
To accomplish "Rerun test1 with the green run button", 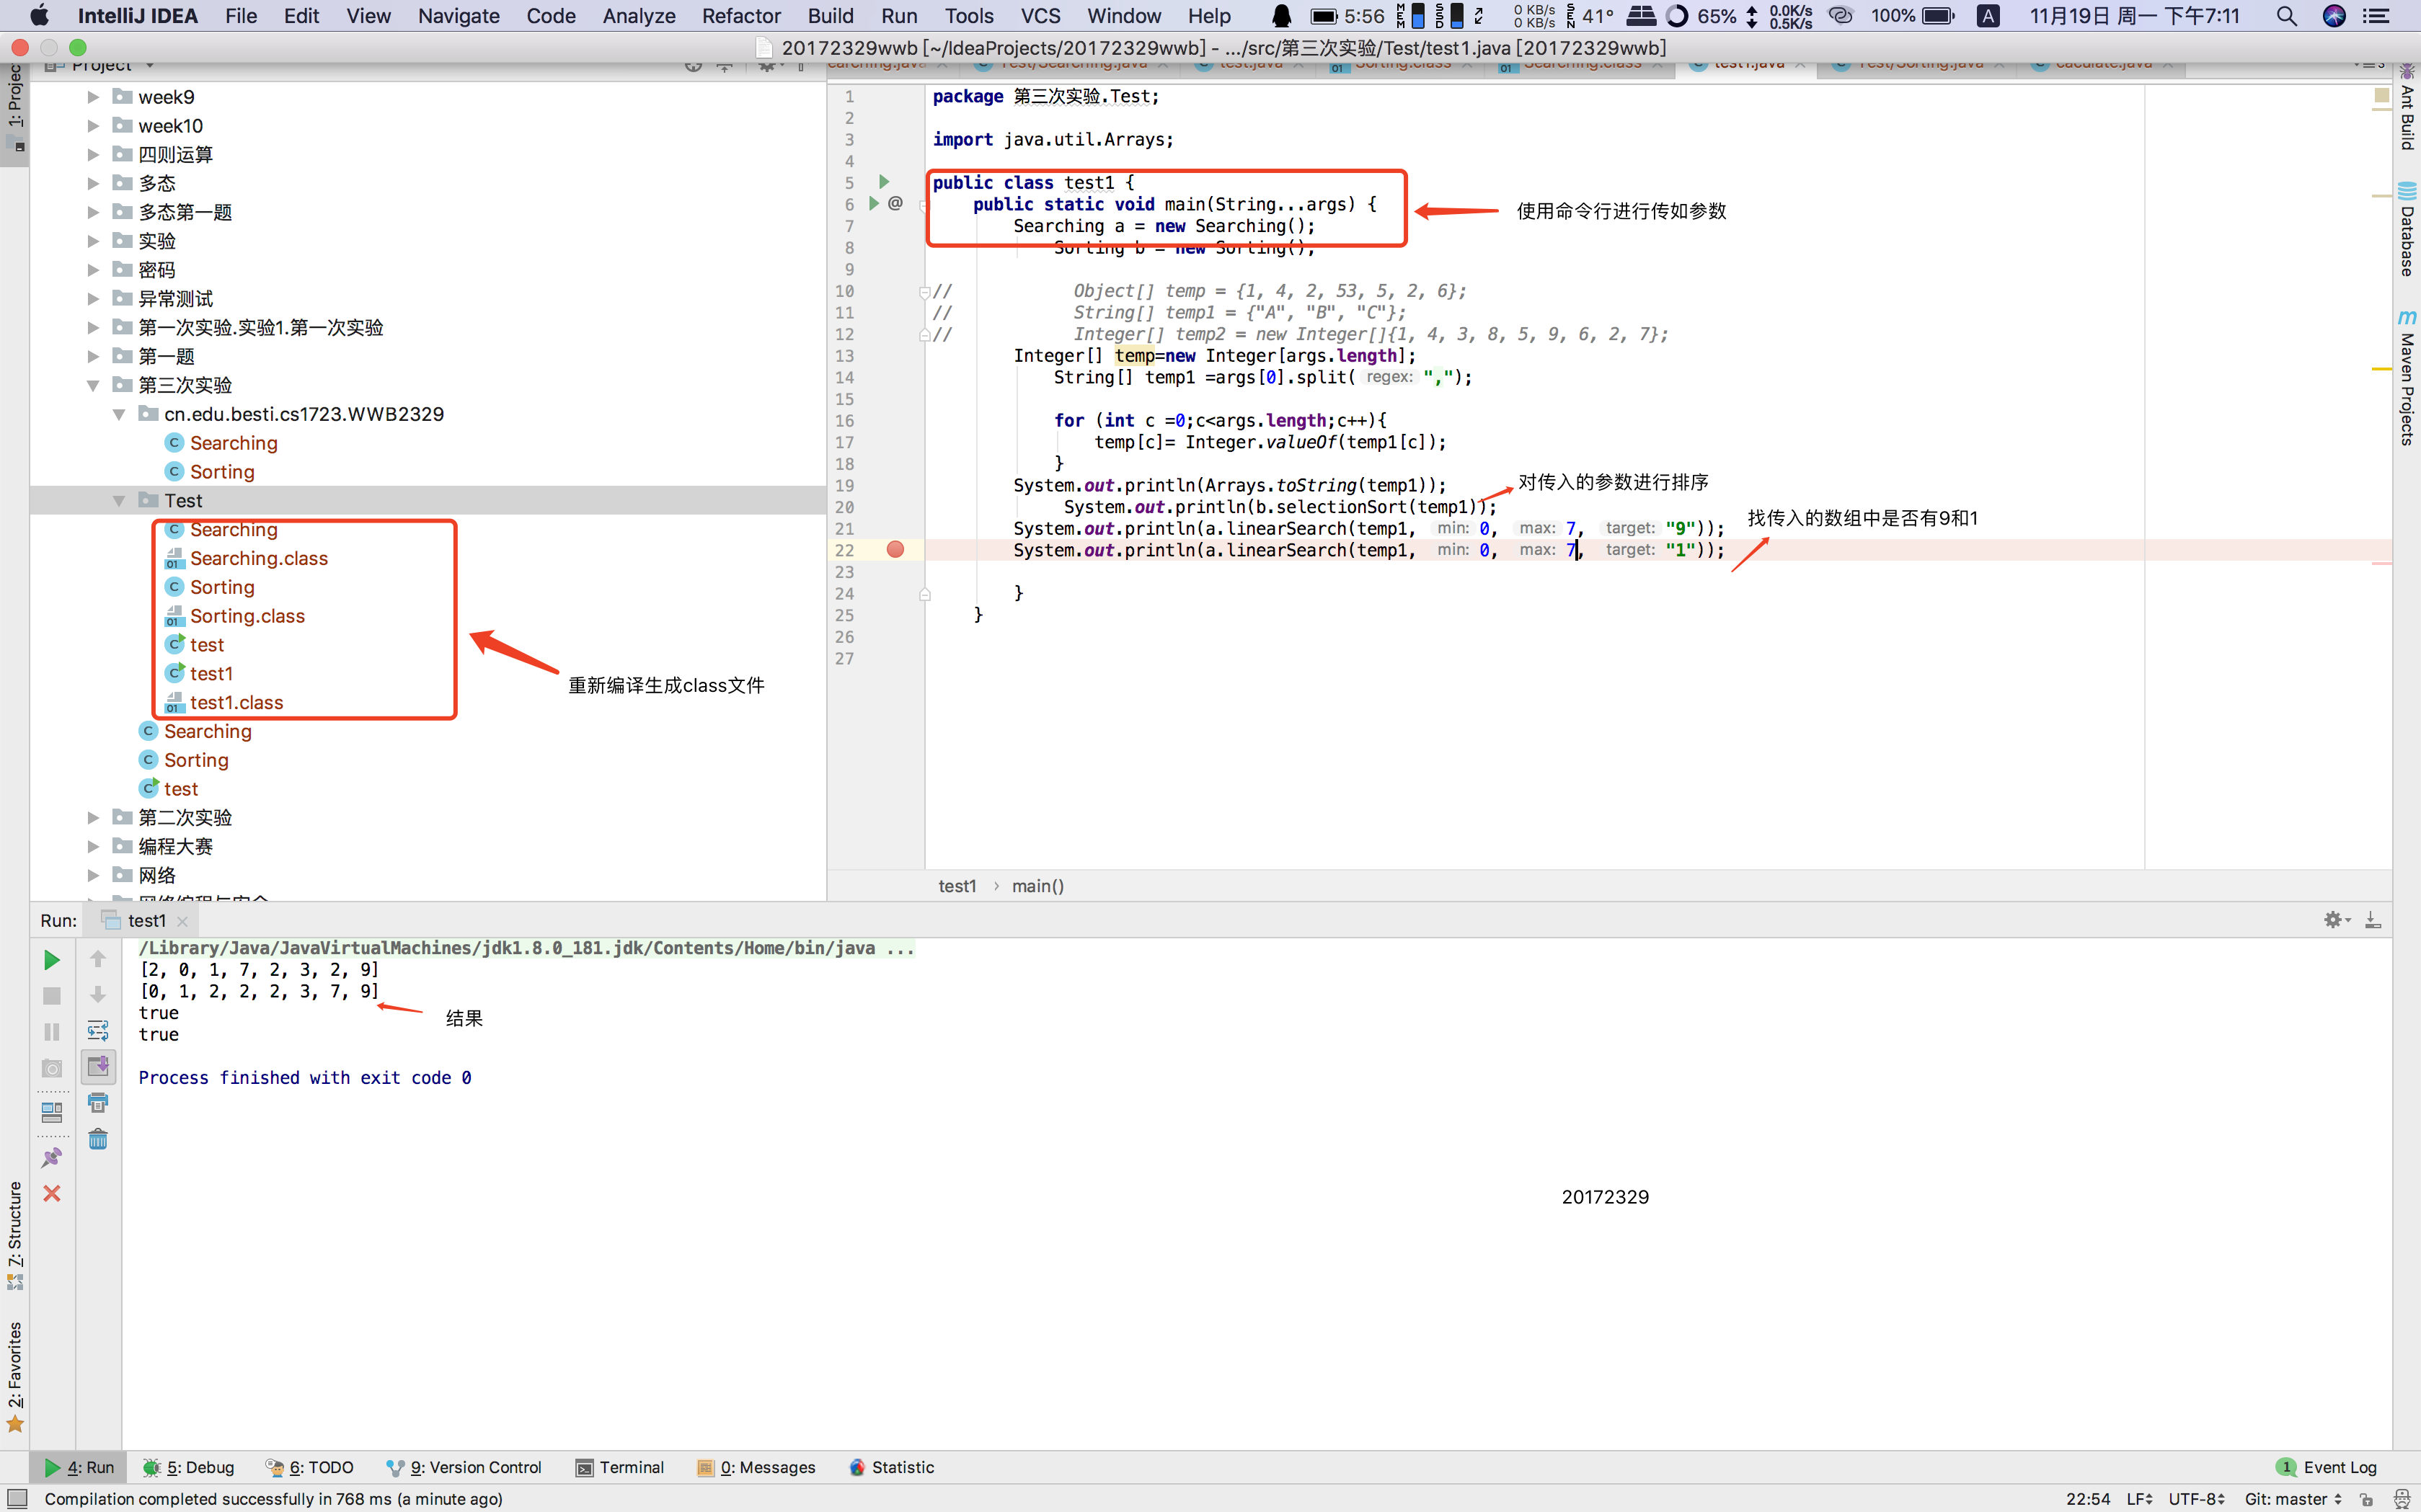I will [x=52, y=960].
